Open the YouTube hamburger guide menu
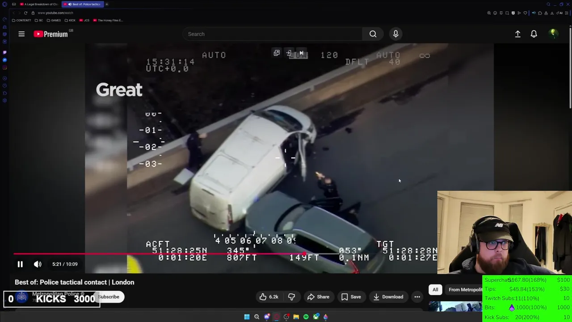 click(x=21, y=34)
